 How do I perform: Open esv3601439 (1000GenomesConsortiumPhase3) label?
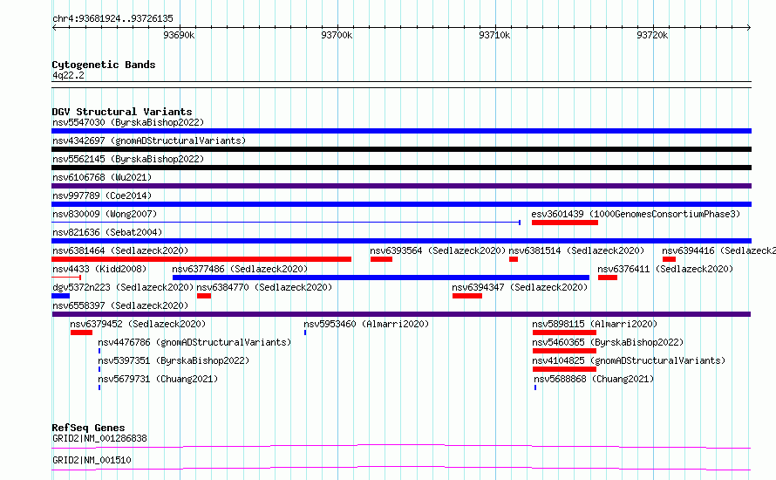coord(636,214)
